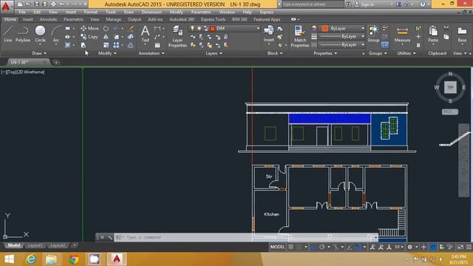Click the Scale tool icon
The height and width of the screenshot is (266, 473).
point(106,45)
